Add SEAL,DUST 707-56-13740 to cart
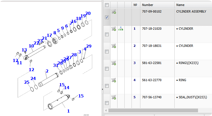This screenshot has width=212, height=116. pos(114,97)
